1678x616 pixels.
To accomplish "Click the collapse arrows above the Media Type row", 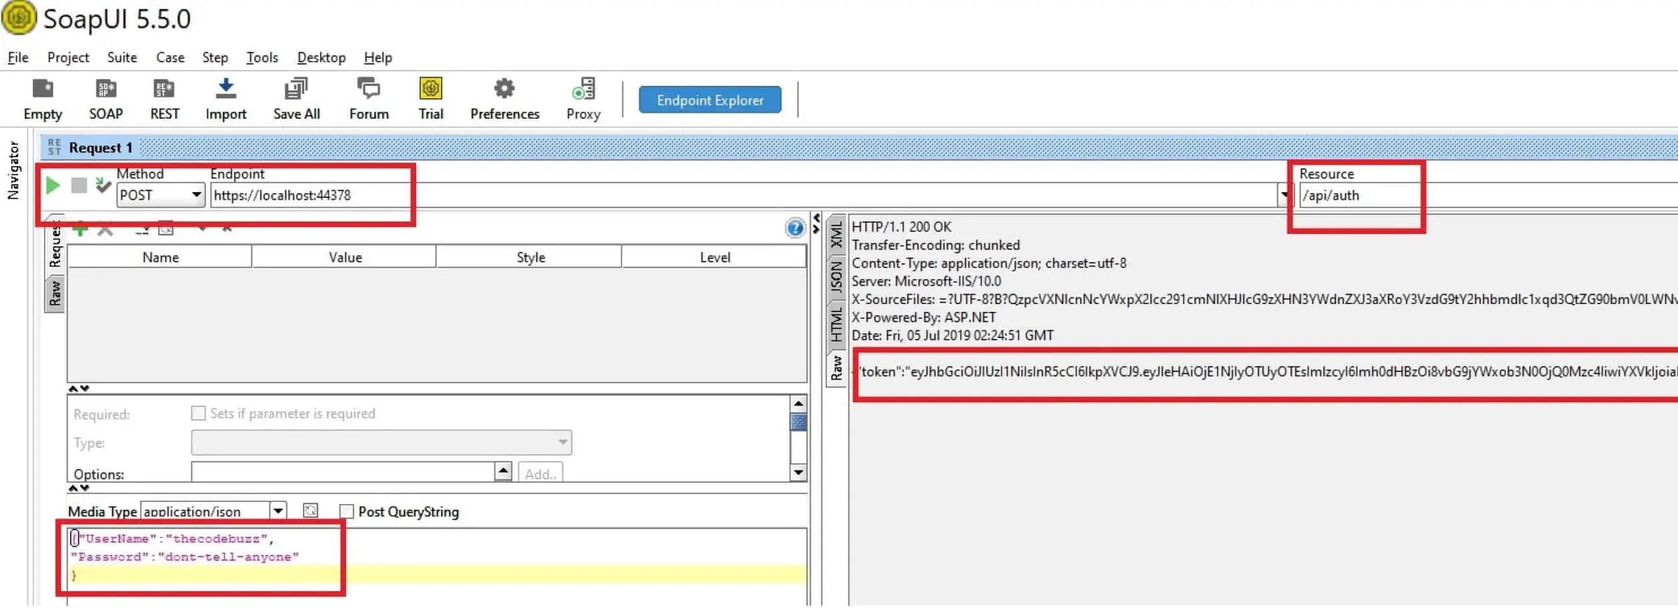I will point(79,488).
